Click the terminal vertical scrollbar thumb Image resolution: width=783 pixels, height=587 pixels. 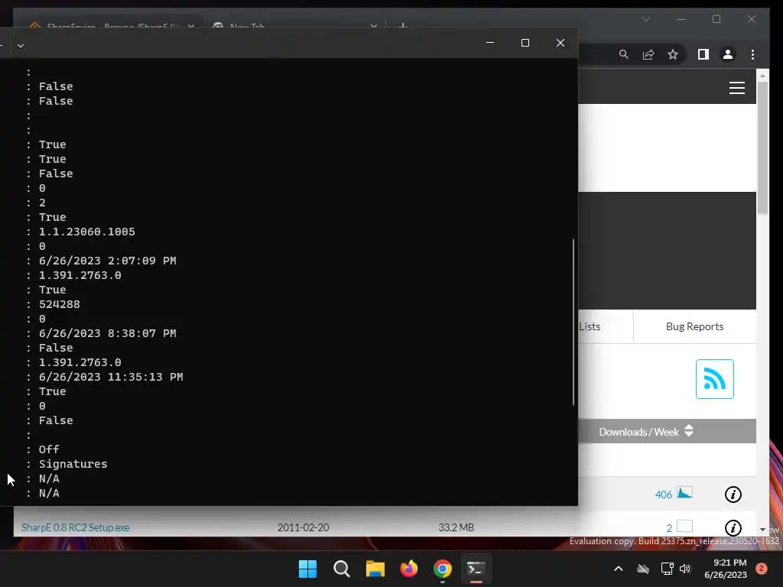click(573, 322)
